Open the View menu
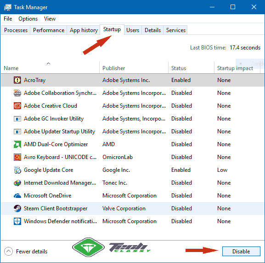 tap(50, 19)
